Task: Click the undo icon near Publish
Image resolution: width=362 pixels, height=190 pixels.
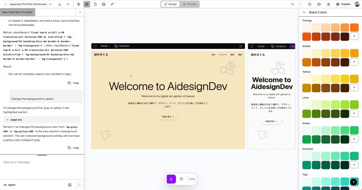Action: [291, 4]
